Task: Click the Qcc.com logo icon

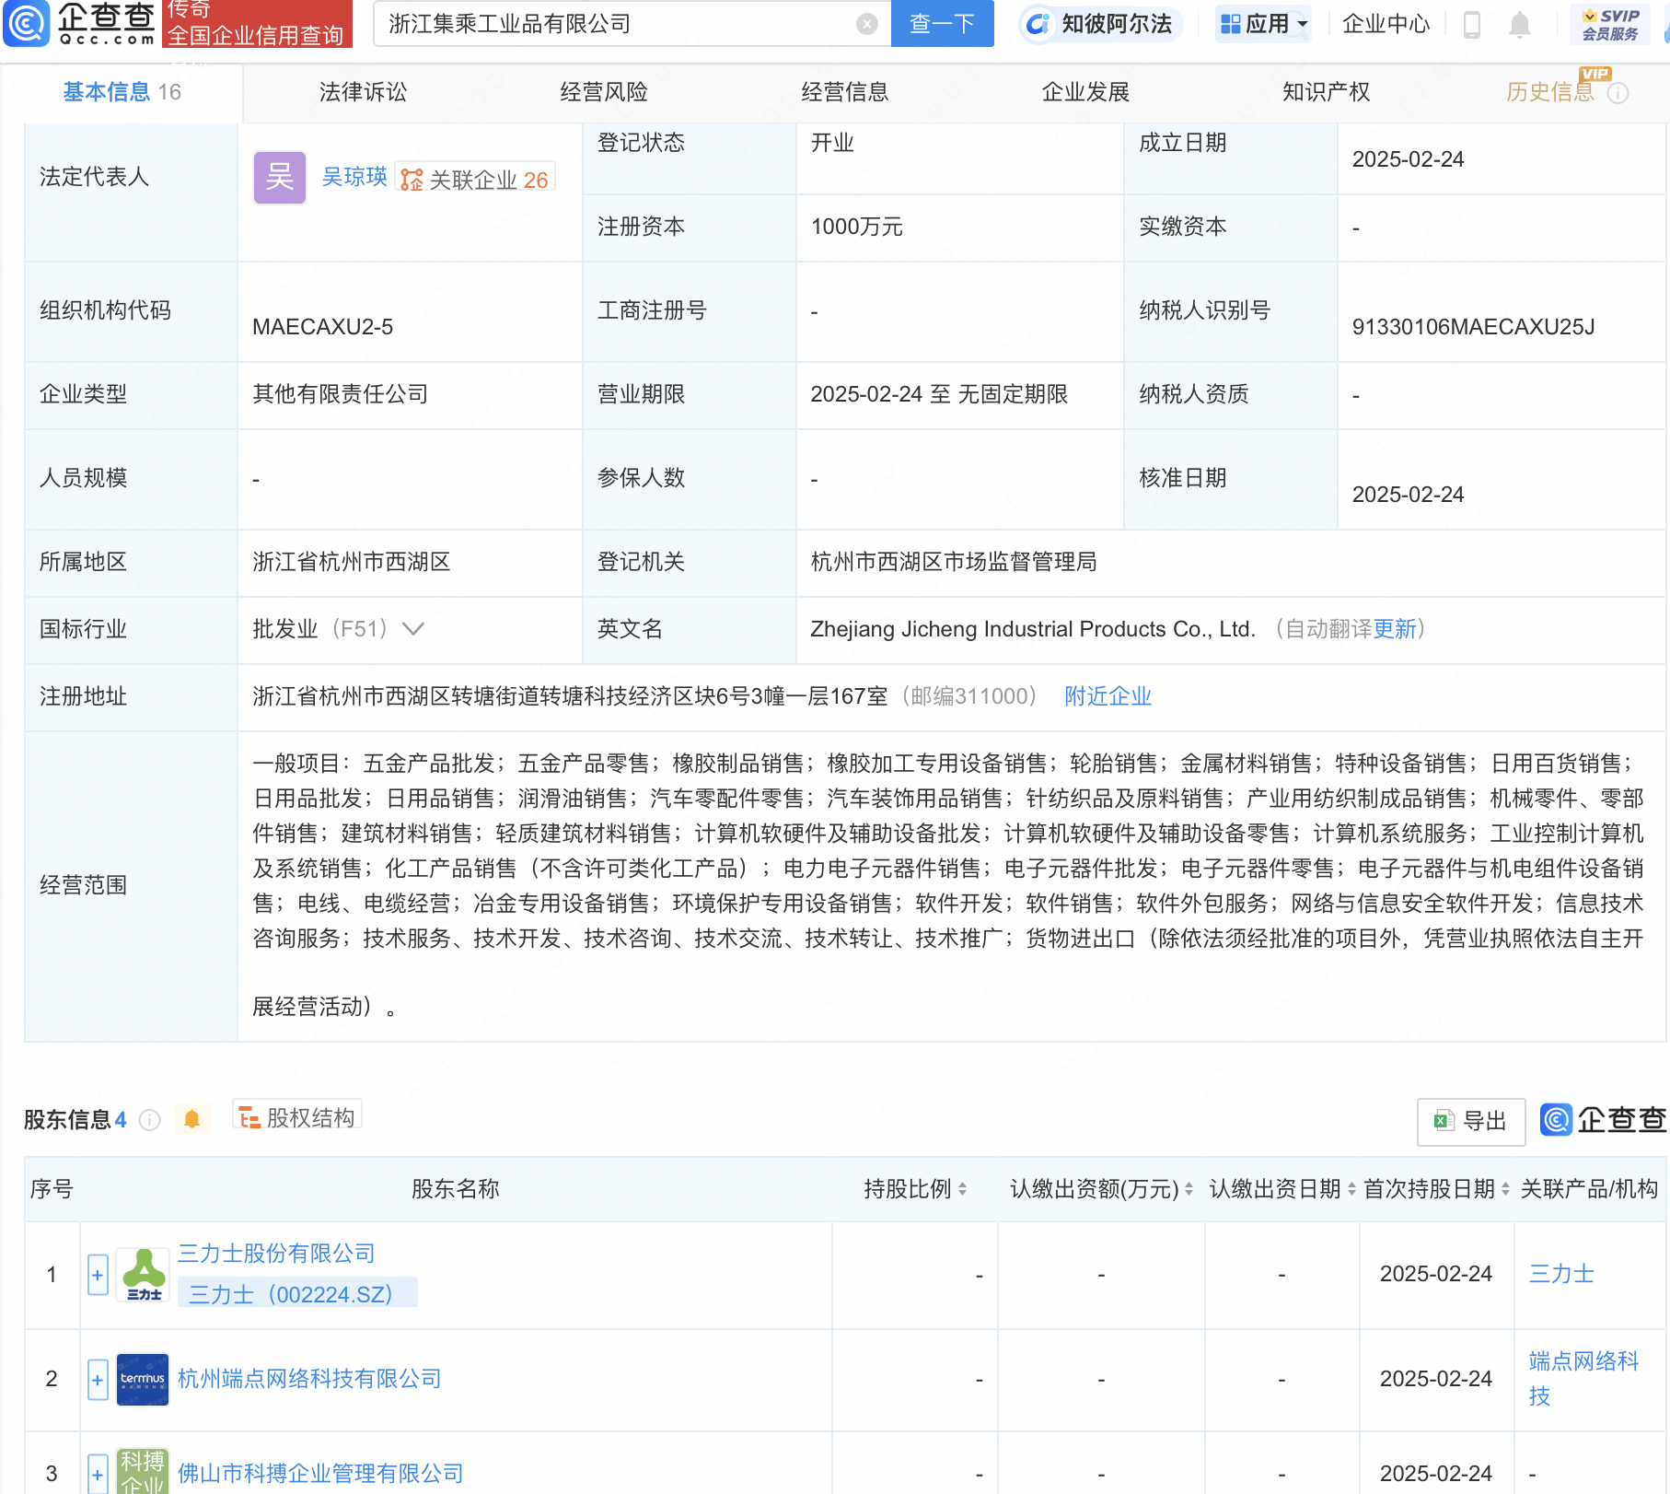Action: pyautogui.click(x=26, y=23)
